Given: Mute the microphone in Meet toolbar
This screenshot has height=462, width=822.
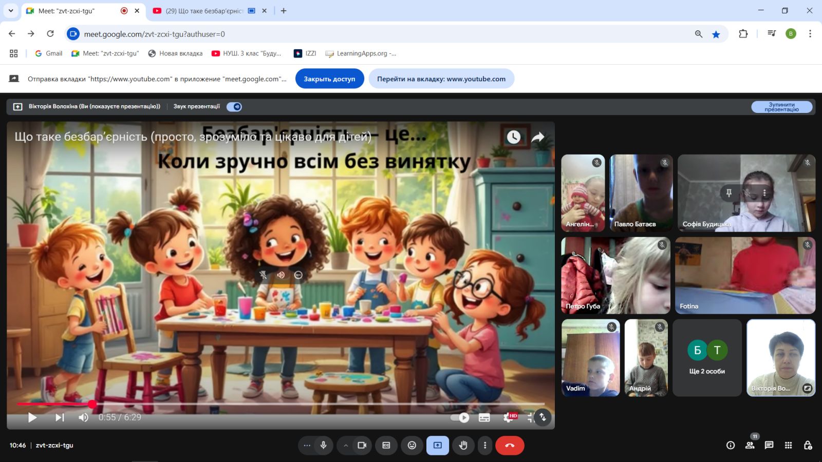Looking at the screenshot, I should coord(323,445).
